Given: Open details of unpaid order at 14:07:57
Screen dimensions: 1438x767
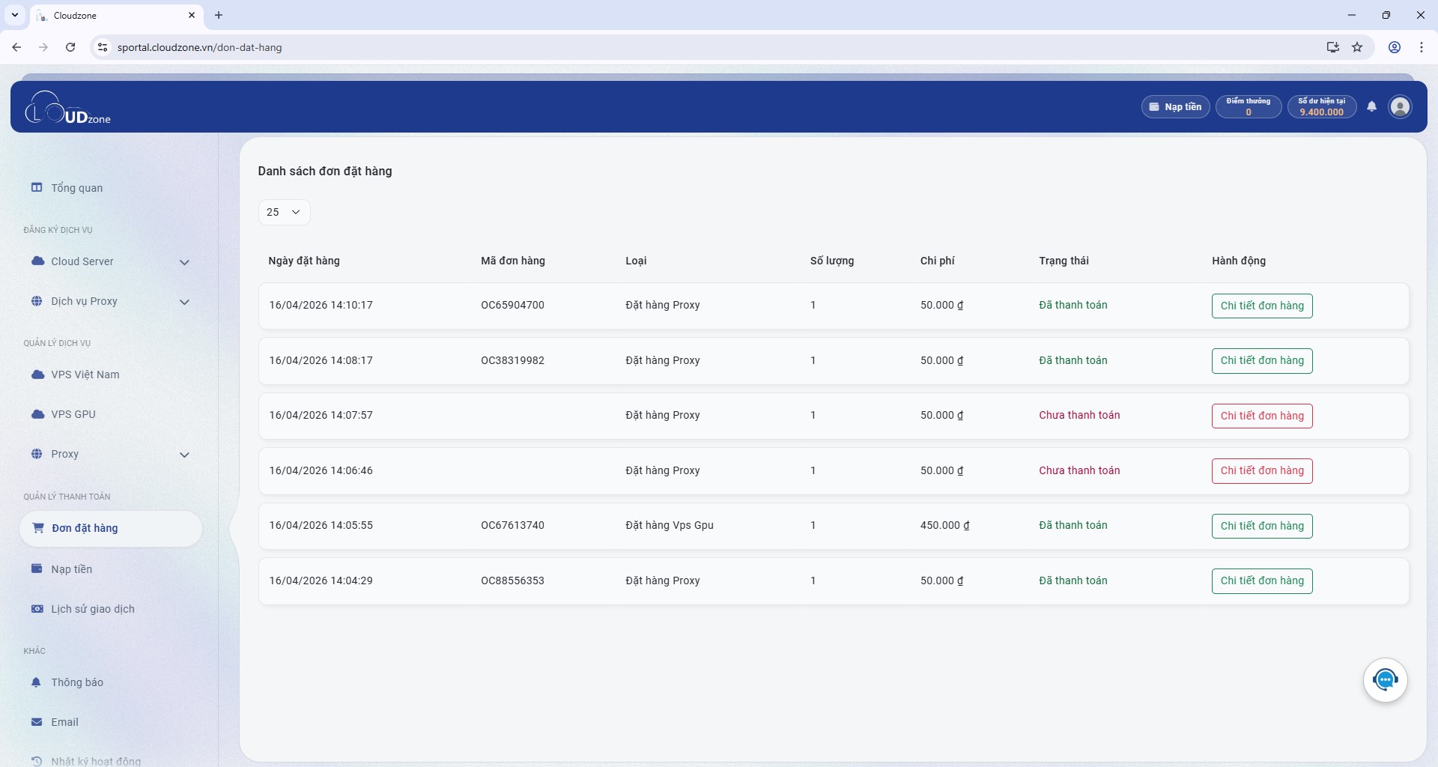Looking at the screenshot, I should (x=1262, y=416).
